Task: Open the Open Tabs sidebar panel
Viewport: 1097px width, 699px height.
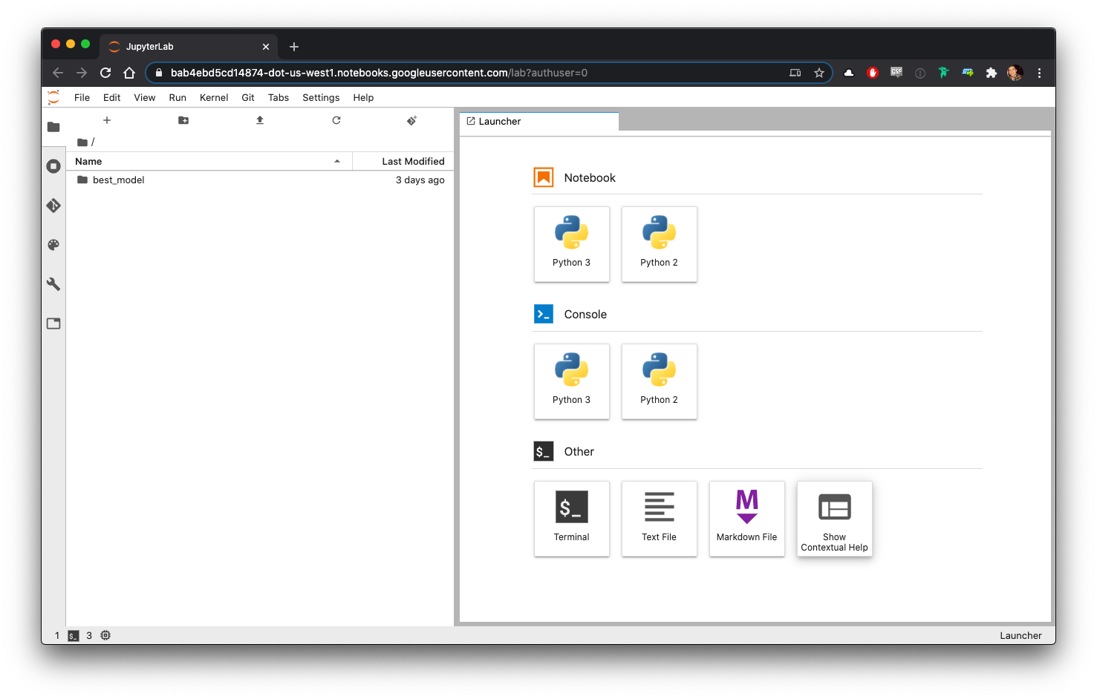Action: tap(53, 324)
